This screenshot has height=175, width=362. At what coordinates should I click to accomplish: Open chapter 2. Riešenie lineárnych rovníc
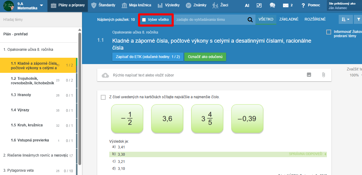38,156
